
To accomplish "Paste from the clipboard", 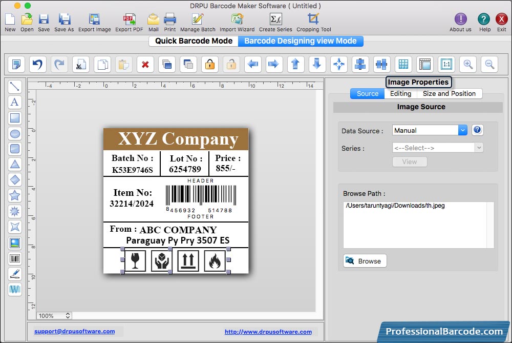I will (x=124, y=64).
